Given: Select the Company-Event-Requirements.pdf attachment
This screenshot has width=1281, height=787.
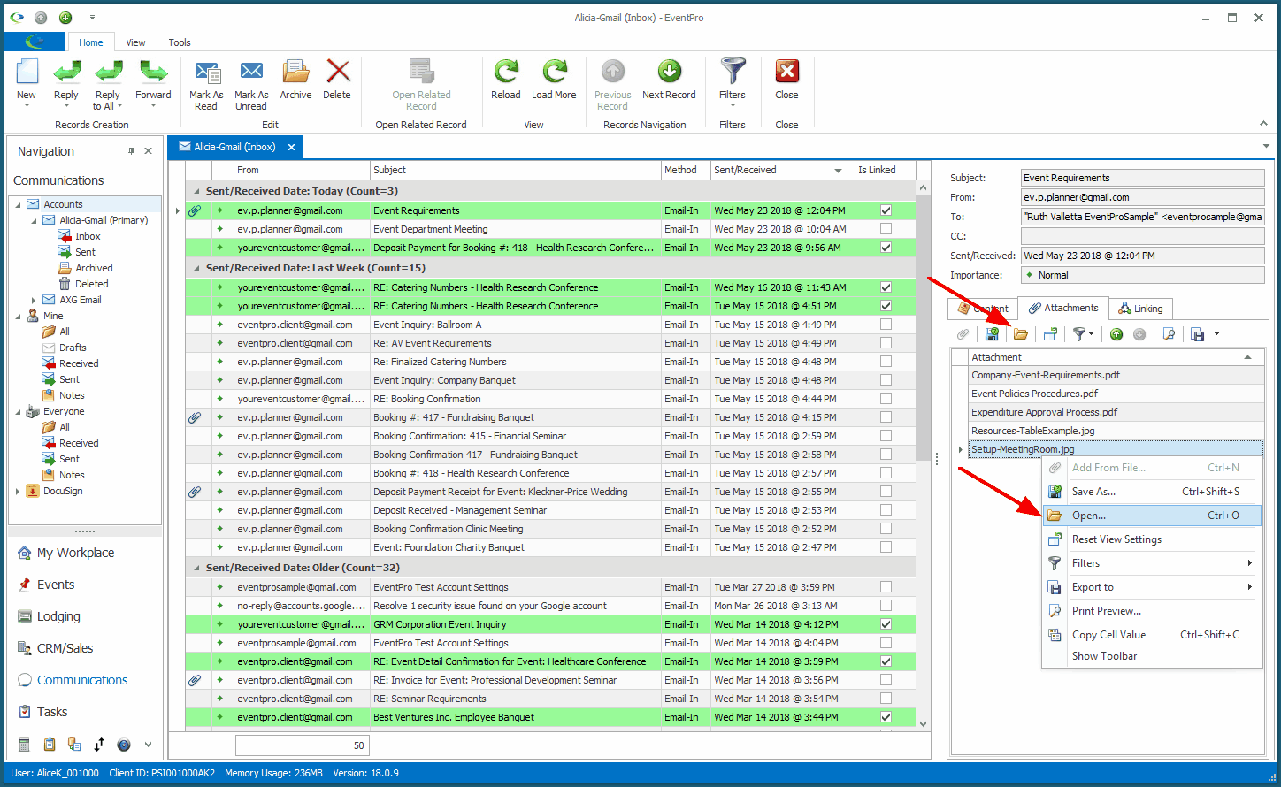Looking at the screenshot, I should (1116, 375).
